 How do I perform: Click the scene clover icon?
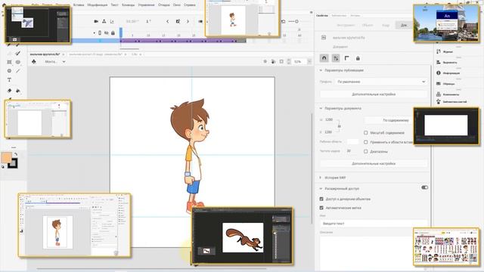[33, 62]
